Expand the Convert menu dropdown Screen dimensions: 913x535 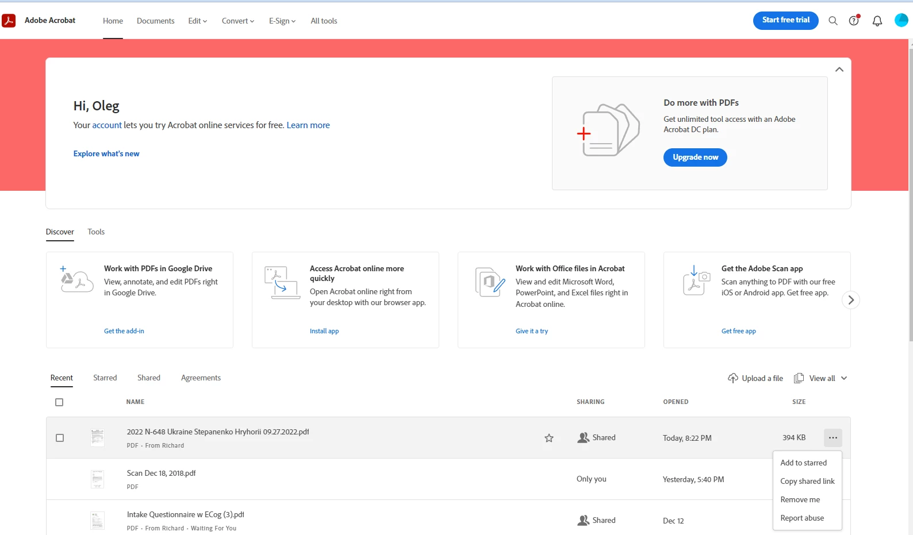238,21
